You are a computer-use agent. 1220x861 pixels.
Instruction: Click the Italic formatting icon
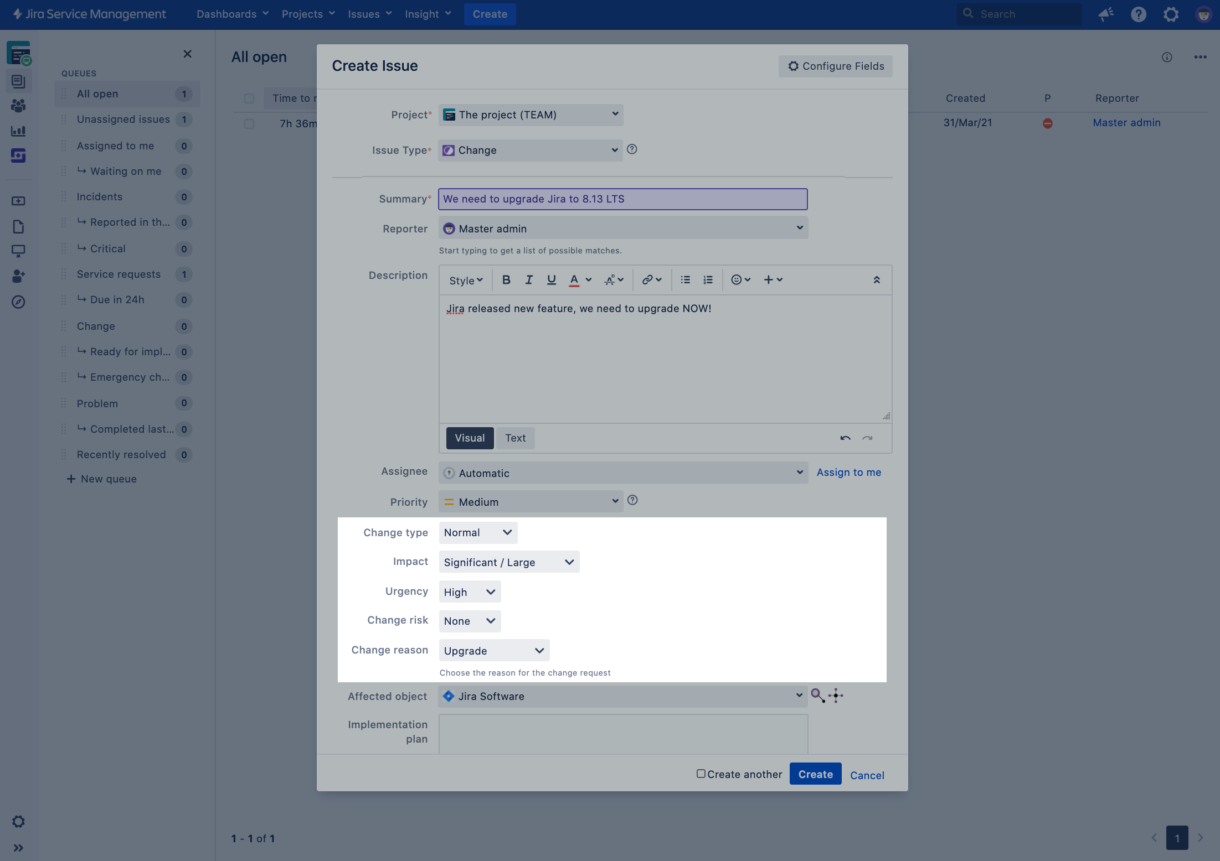click(x=529, y=280)
